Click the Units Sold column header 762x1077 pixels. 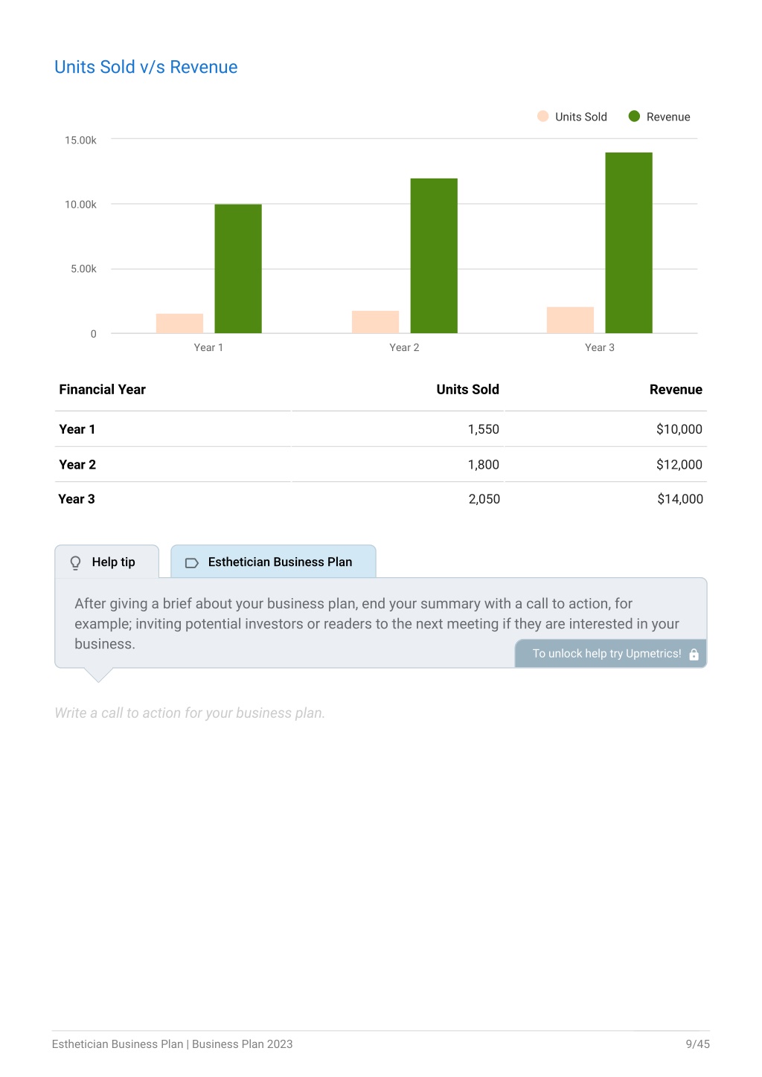[467, 390]
